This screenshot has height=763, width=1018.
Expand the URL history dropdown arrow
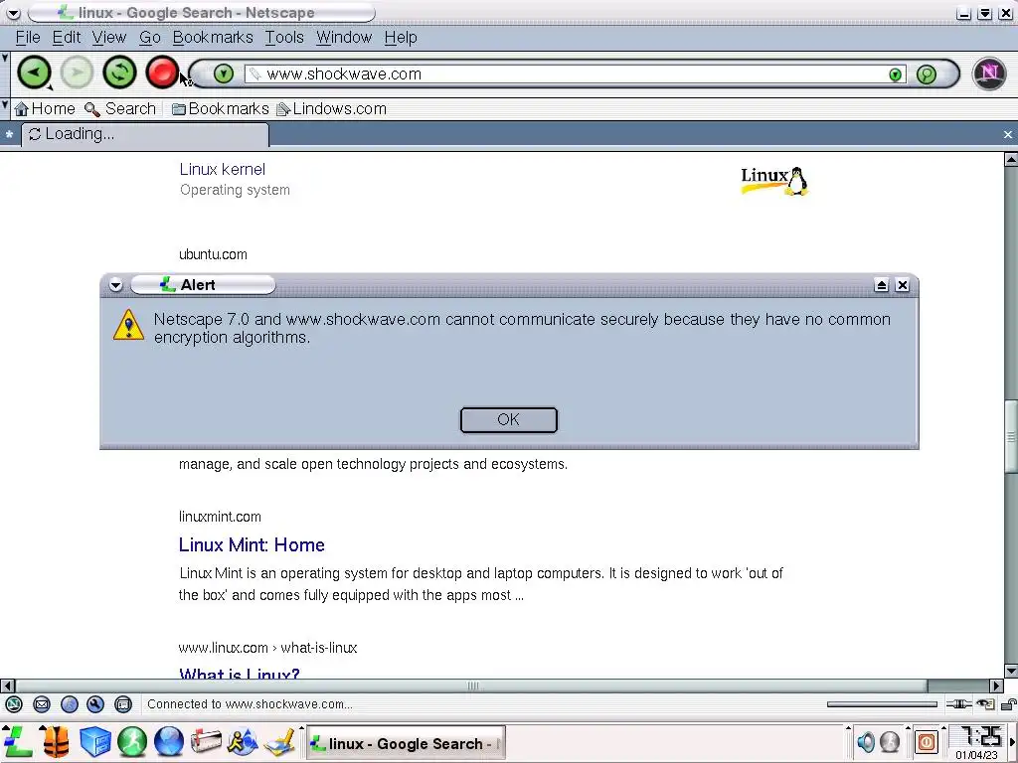[x=896, y=75]
